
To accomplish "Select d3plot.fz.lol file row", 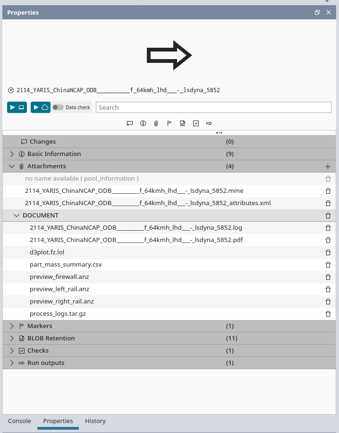I will click(x=169, y=252).
